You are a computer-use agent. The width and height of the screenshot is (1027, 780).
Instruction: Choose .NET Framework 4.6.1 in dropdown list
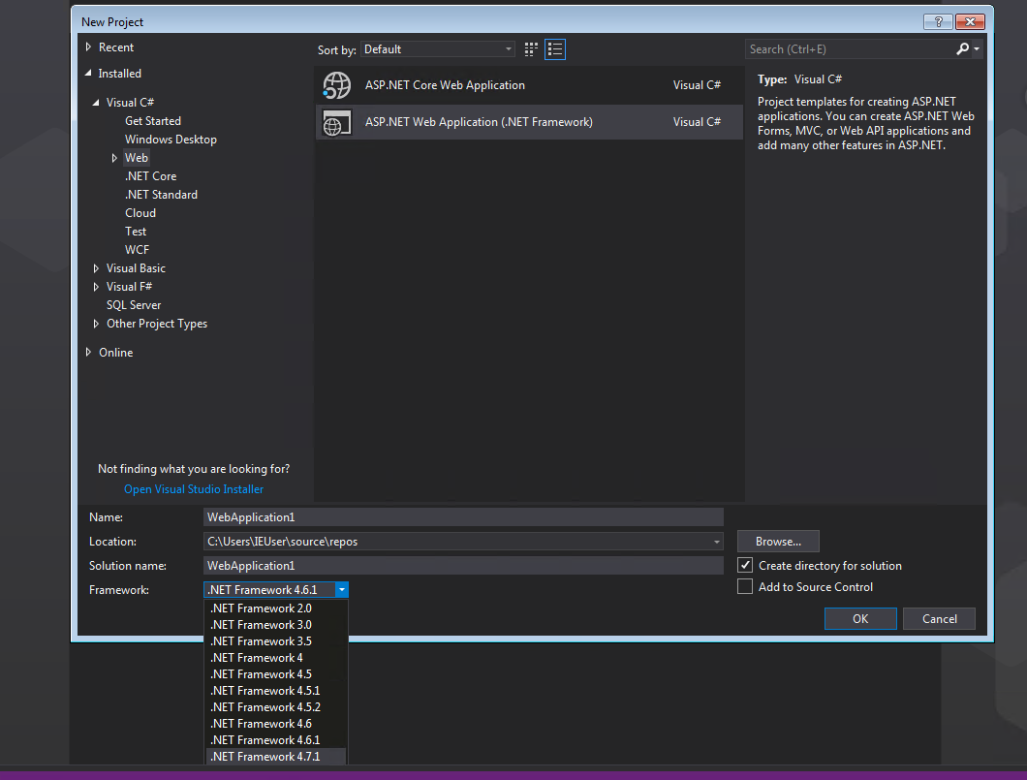click(276, 740)
